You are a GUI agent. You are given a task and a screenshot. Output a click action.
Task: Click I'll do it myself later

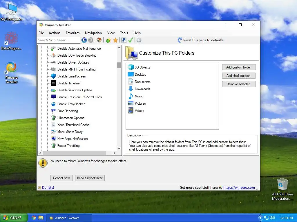tap(90, 178)
